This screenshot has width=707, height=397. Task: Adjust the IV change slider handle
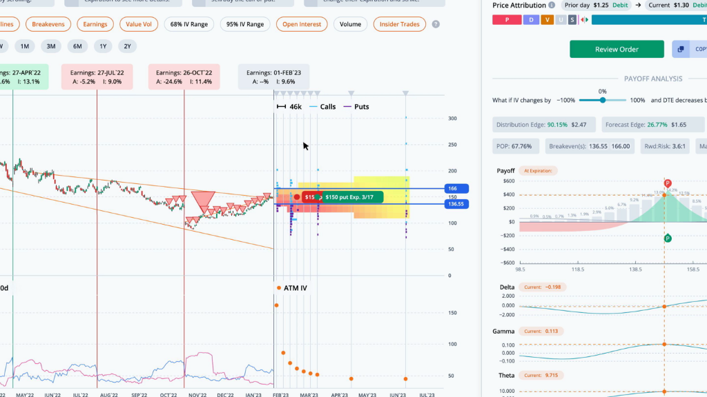coord(602,101)
